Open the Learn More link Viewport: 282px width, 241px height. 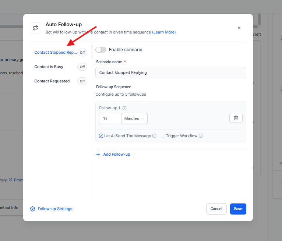pos(164,32)
